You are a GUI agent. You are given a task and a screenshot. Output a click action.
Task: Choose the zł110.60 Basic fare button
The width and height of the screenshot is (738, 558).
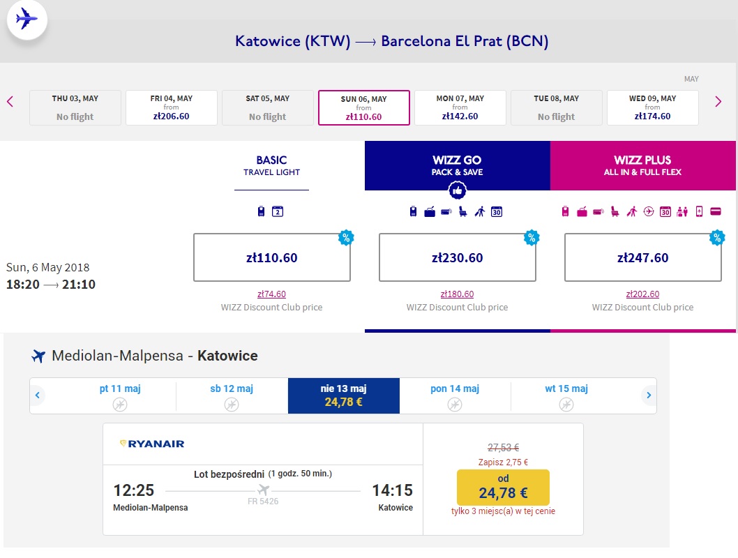point(271,257)
